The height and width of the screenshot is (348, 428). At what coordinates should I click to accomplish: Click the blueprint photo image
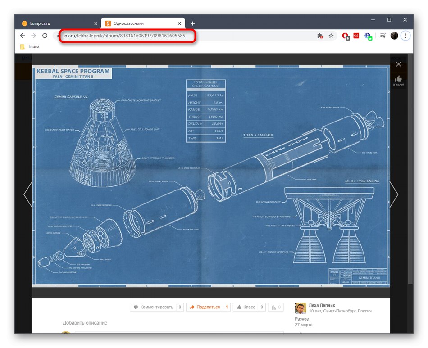point(211,176)
